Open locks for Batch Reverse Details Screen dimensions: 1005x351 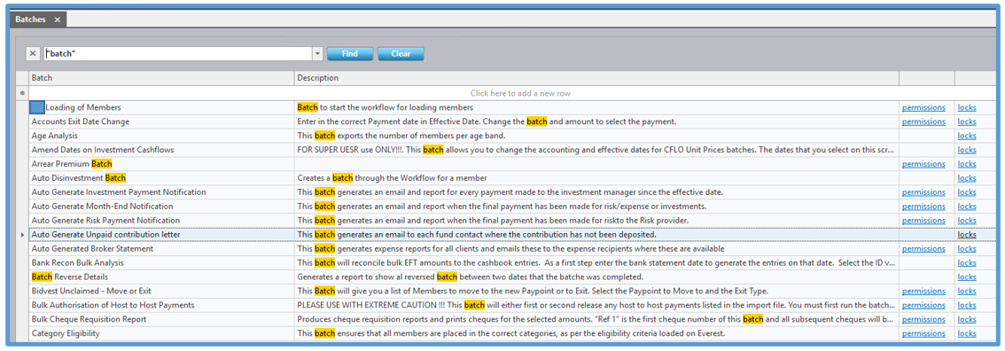967,277
